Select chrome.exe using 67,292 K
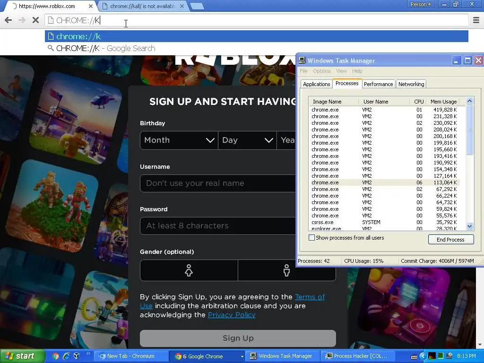This screenshot has width=484, height=363. pyautogui.click(x=384, y=189)
